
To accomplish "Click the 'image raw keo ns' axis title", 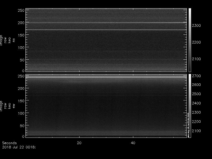I will tap(7, 40).
